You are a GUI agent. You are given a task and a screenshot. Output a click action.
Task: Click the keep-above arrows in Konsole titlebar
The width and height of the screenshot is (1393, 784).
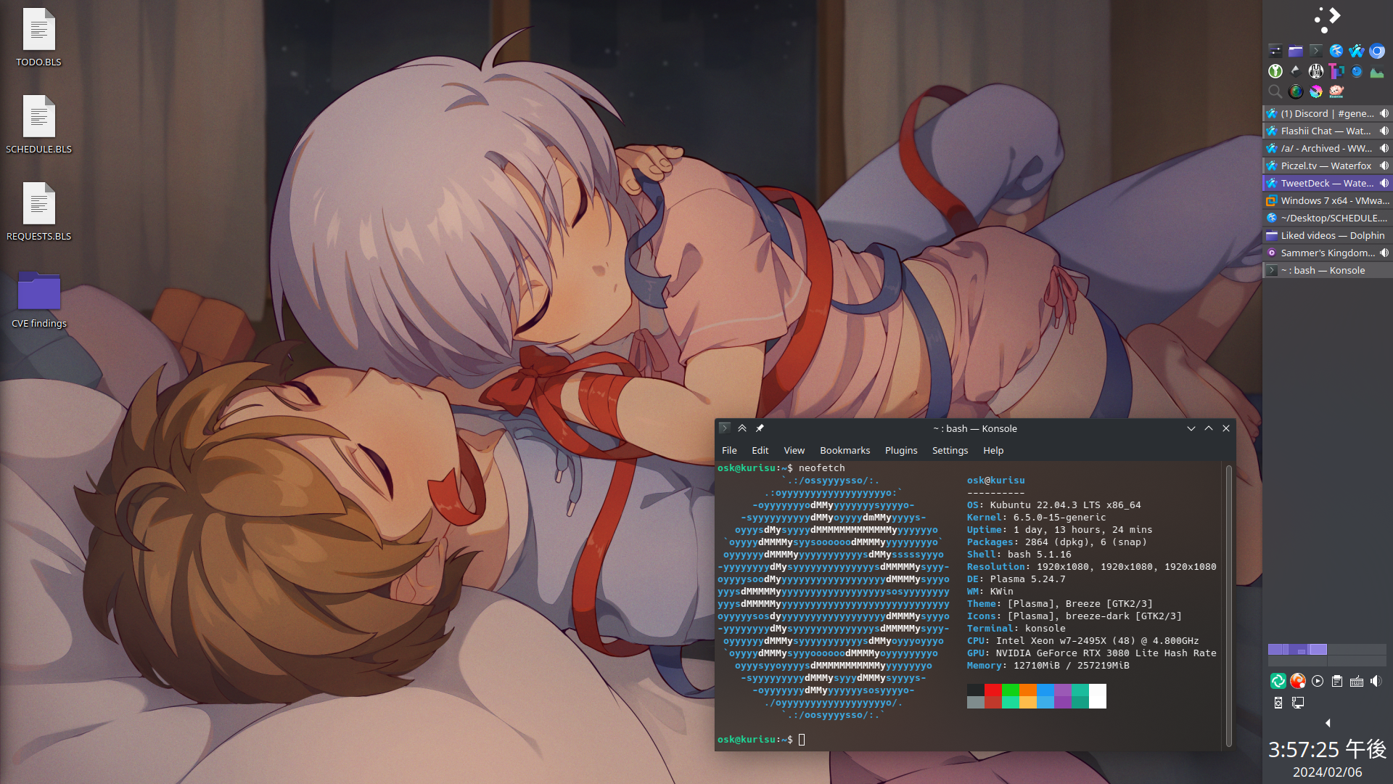742,428
